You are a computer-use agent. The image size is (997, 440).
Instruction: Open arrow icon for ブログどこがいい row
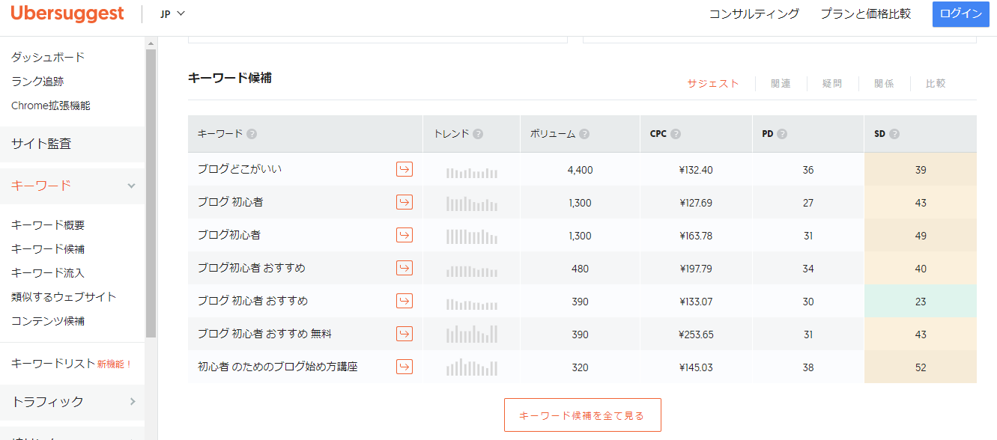coord(404,170)
